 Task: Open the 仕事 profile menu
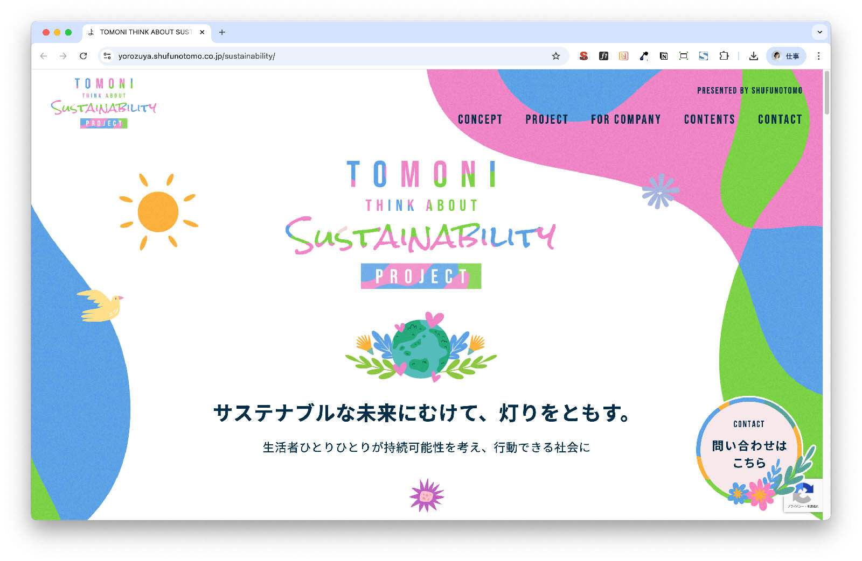[x=786, y=56]
